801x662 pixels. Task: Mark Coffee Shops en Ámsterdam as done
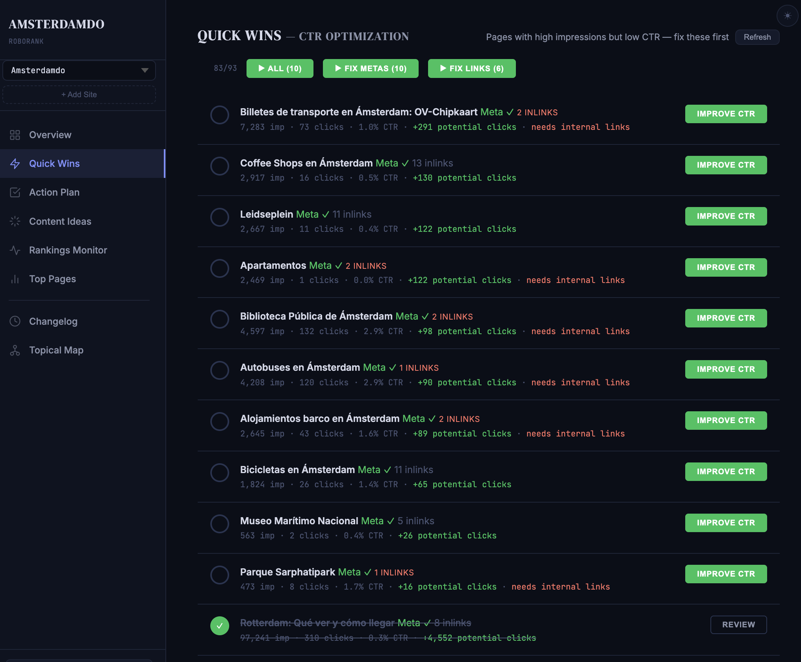220,166
